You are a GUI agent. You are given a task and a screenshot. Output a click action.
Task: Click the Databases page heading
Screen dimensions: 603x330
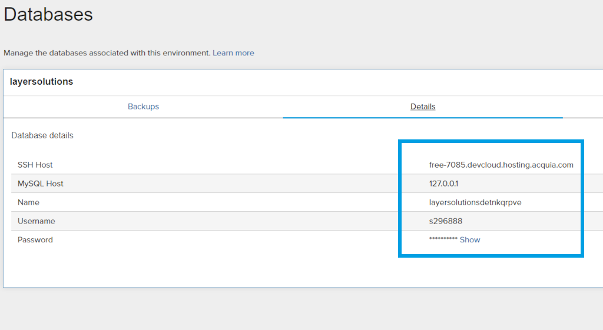click(48, 14)
